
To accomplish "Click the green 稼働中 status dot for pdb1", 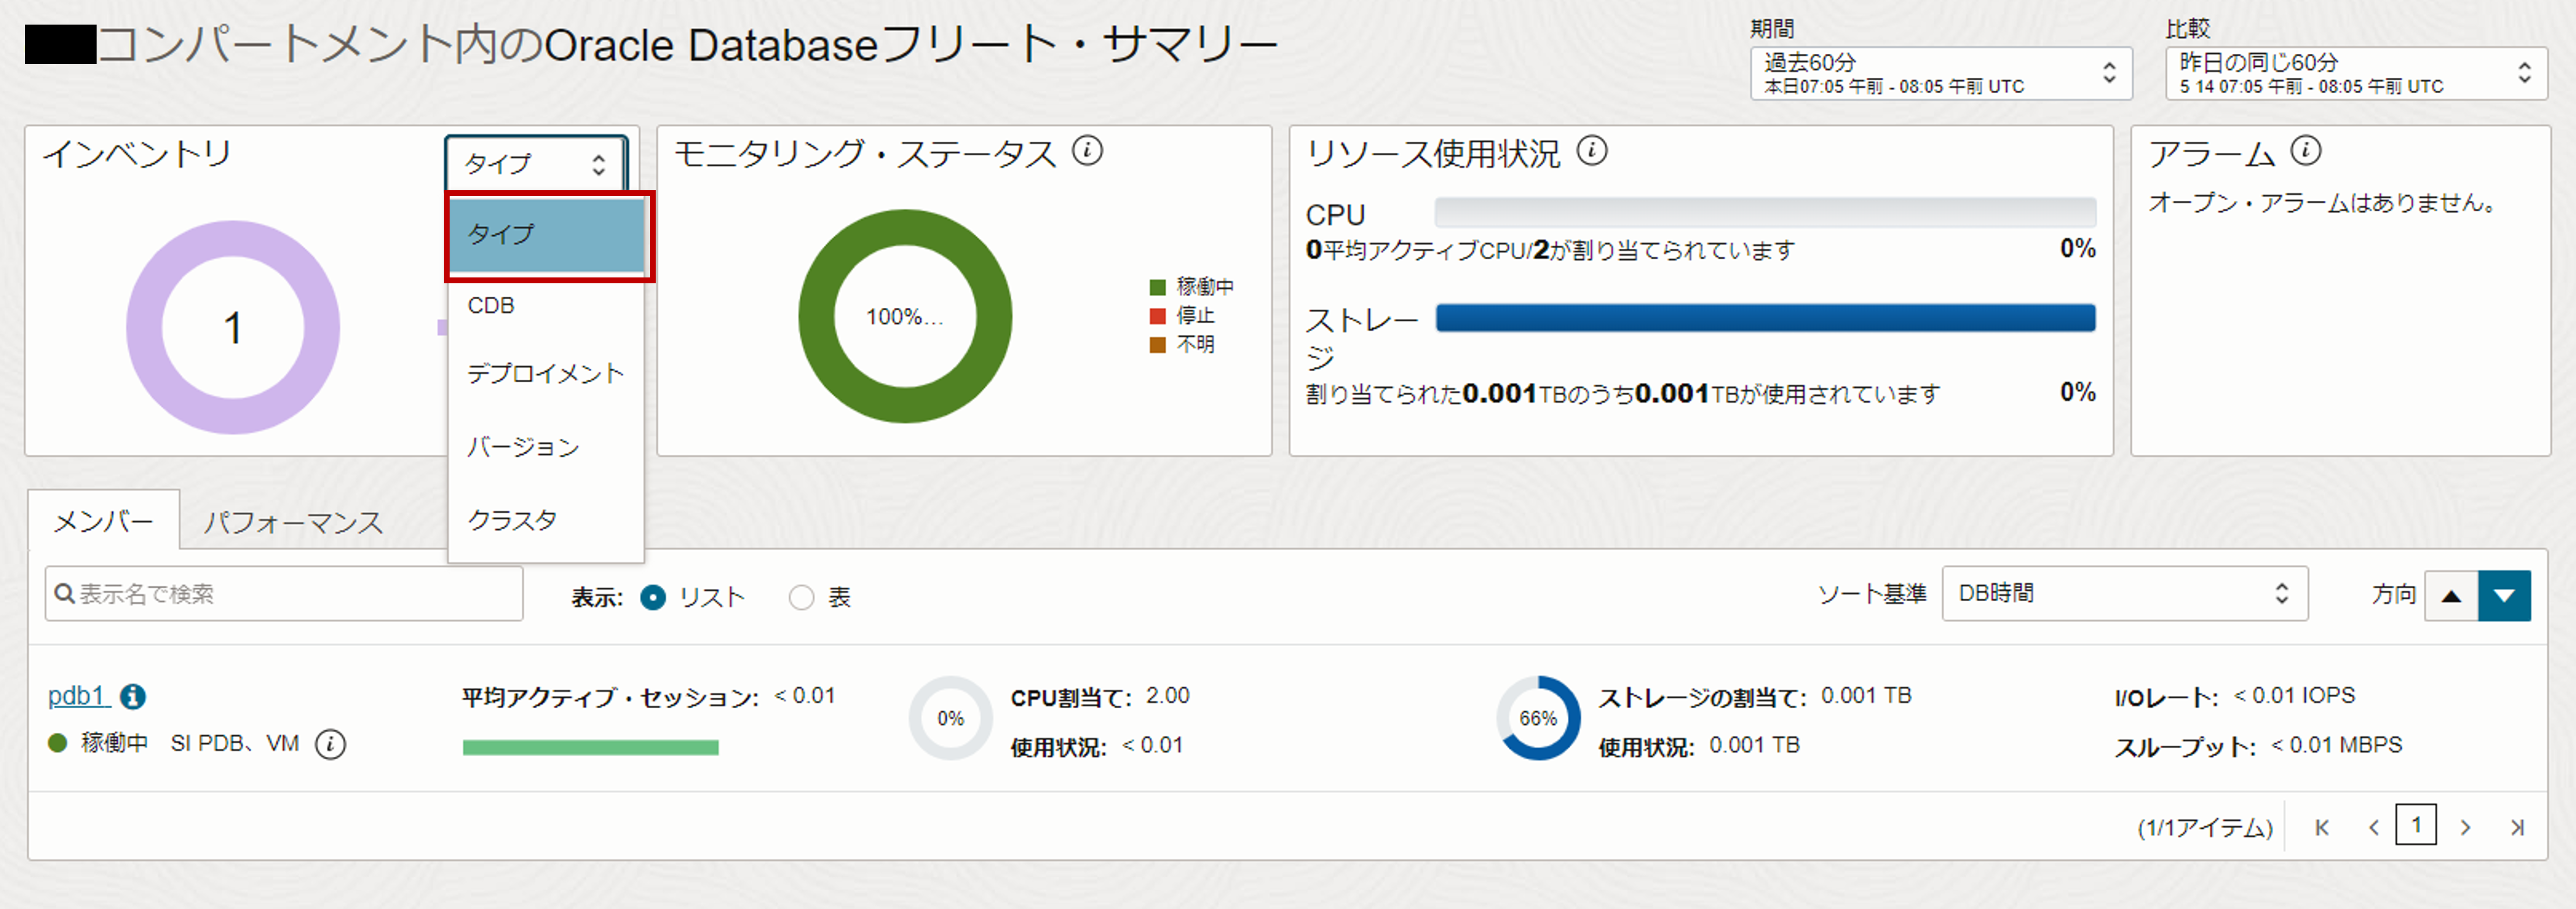I will coord(58,743).
